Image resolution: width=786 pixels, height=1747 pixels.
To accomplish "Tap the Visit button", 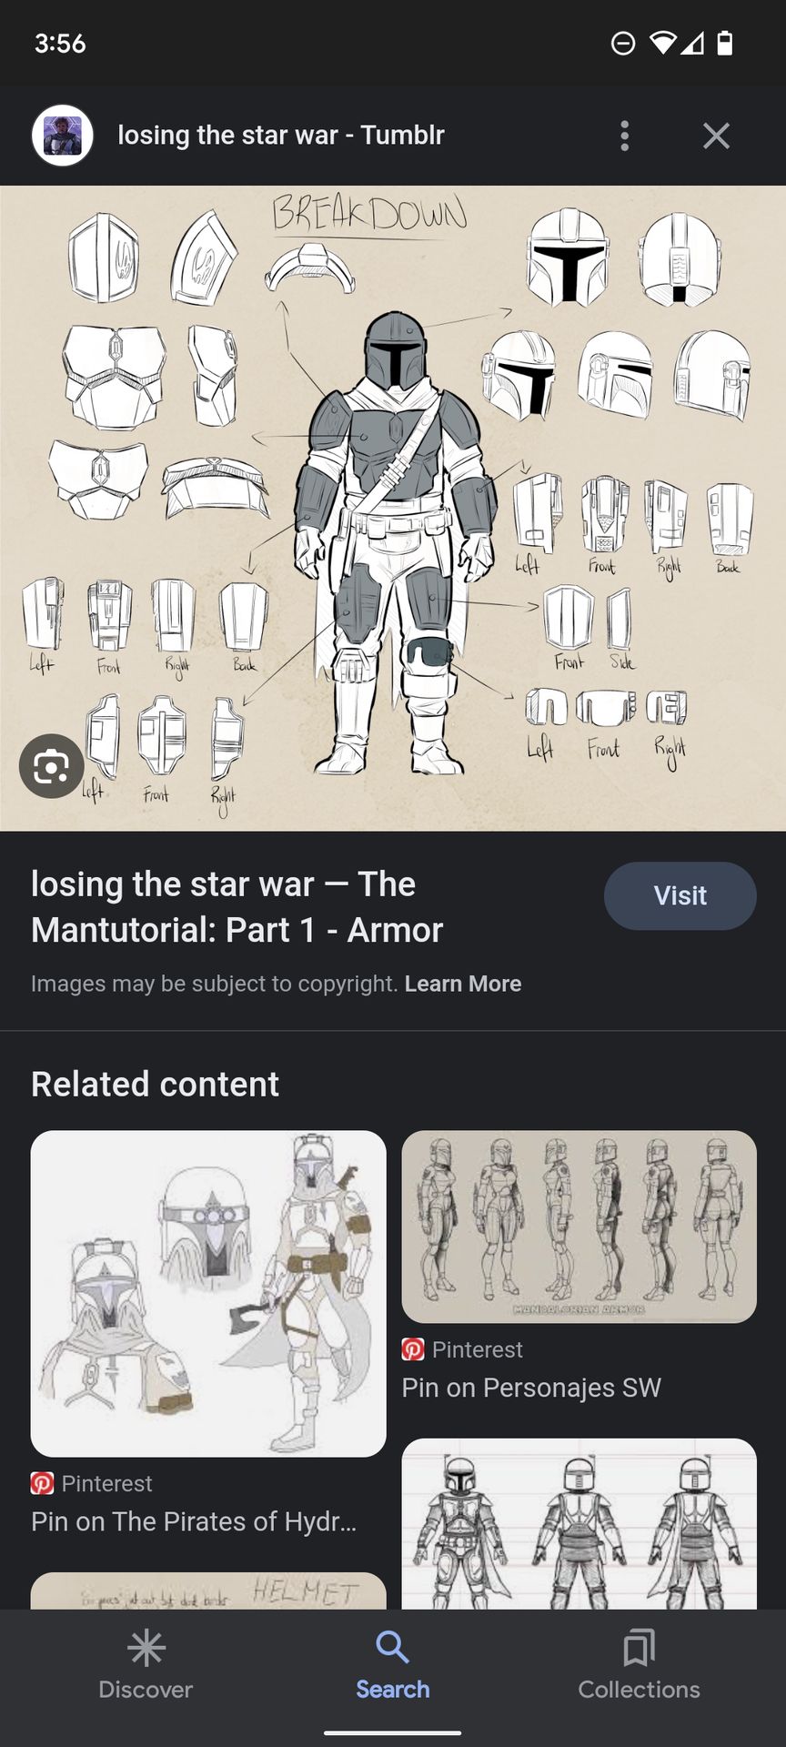I will [x=680, y=895].
